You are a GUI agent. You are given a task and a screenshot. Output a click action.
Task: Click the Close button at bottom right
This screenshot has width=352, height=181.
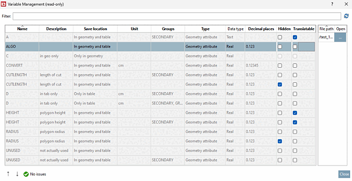click(344, 174)
